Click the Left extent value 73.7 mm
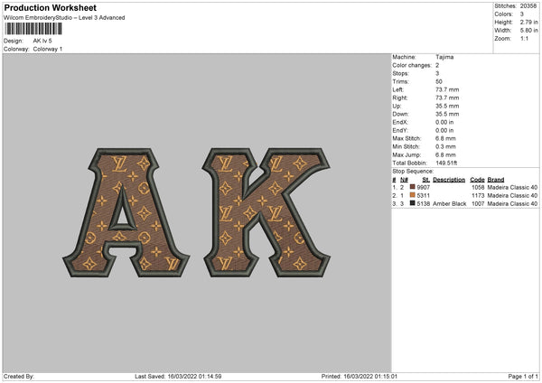The width and height of the screenshot is (542, 383). click(447, 89)
